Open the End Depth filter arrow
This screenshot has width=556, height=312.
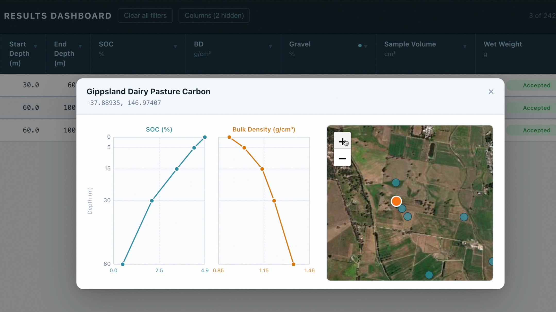(x=80, y=47)
